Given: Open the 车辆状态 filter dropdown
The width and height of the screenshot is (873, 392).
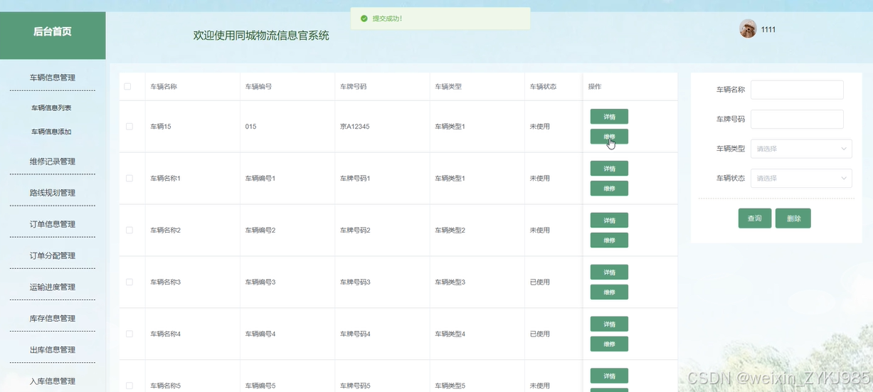Looking at the screenshot, I should [x=801, y=178].
